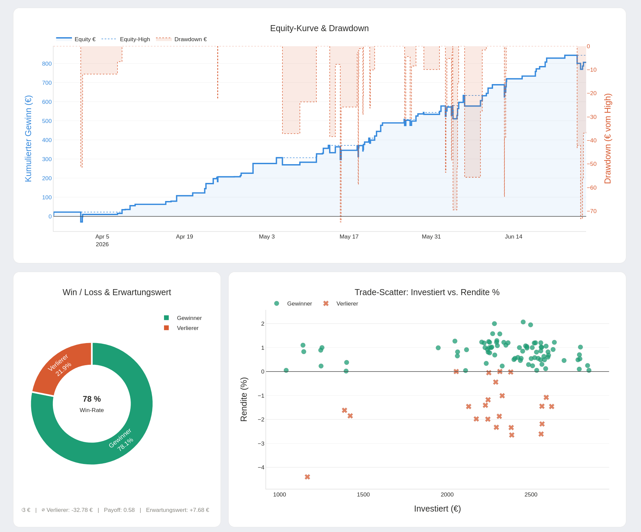Click the 'Jun 14' date tick label
This screenshot has height=532, width=641.
point(513,237)
